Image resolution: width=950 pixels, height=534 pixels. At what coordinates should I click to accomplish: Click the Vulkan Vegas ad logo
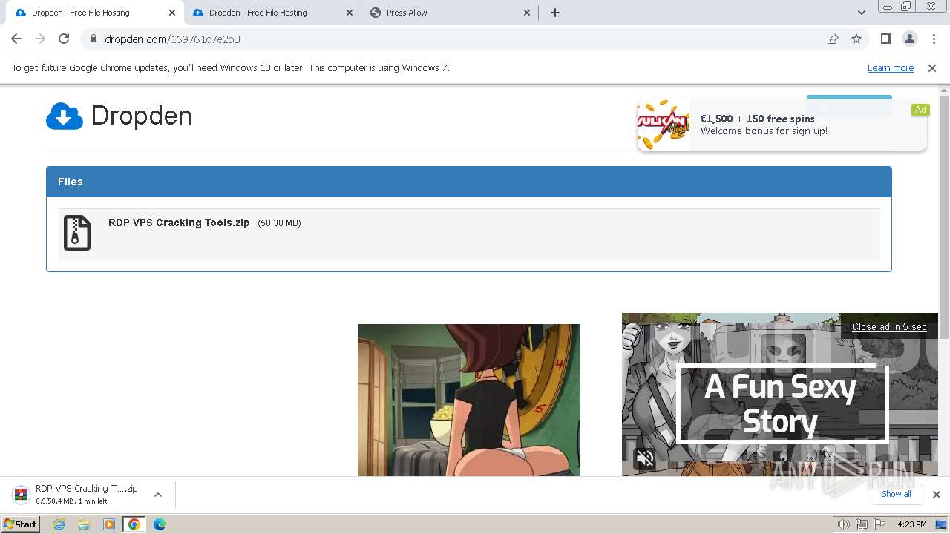pyautogui.click(x=663, y=124)
